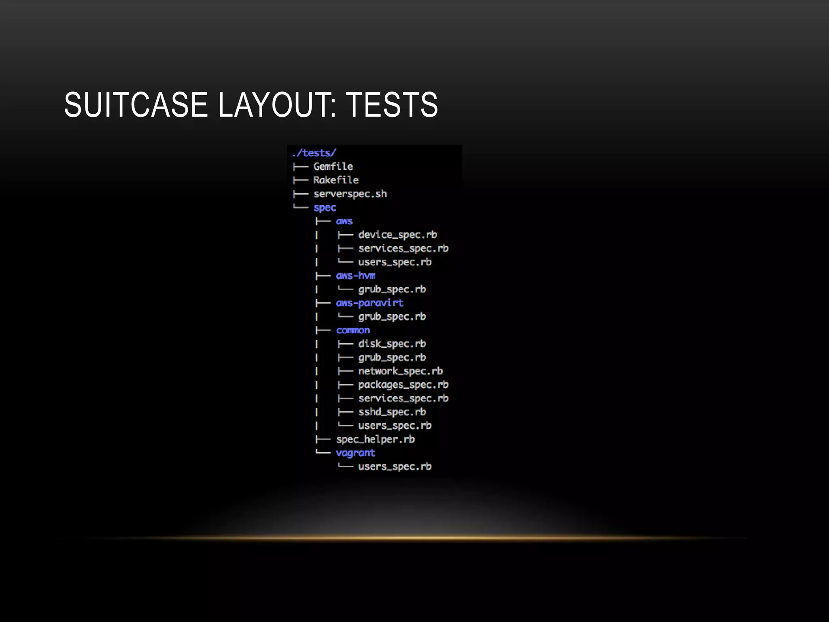The width and height of the screenshot is (829, 622).
Task: Click the 'disk_spec.rb' file
Action: click(x=392, y=344)
